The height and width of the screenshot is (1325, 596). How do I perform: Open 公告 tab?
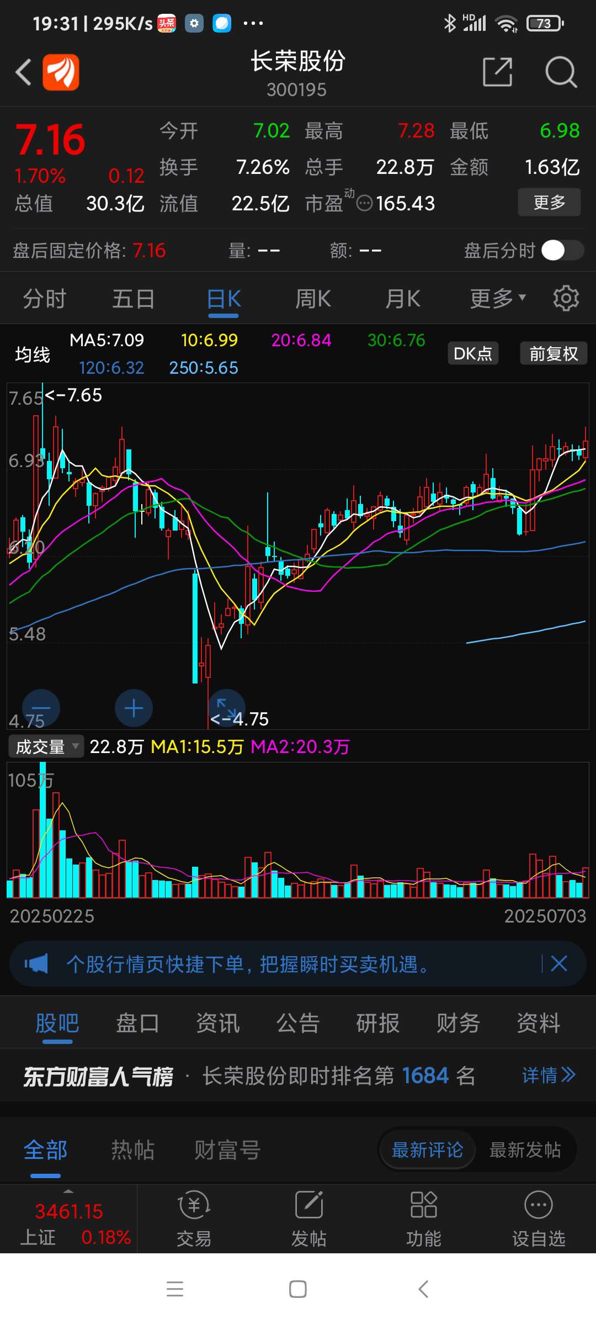(298, 1023)
